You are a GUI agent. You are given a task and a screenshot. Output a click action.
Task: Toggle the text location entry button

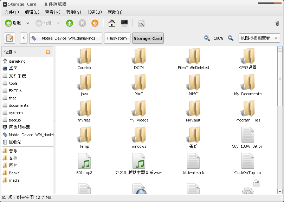9,38
